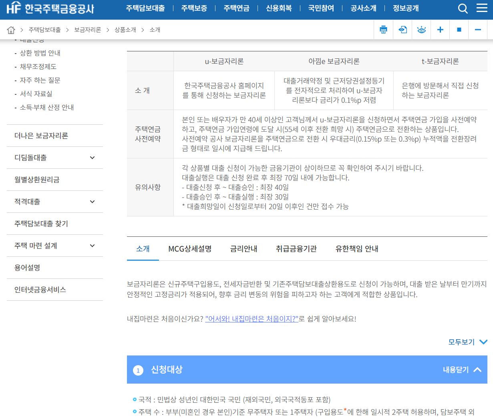This screenshot has height=418, width=493.
Task: Switch to 유한책임 안내 tab
Action: [357, 249]
